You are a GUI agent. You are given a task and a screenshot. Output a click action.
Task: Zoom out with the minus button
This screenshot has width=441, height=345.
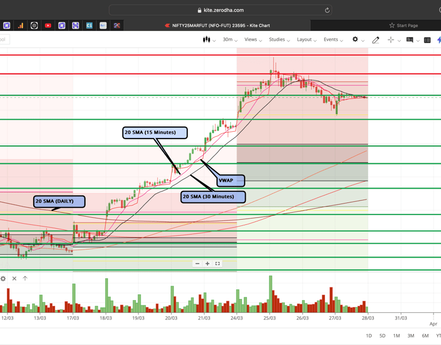click(x=198, y=263)
